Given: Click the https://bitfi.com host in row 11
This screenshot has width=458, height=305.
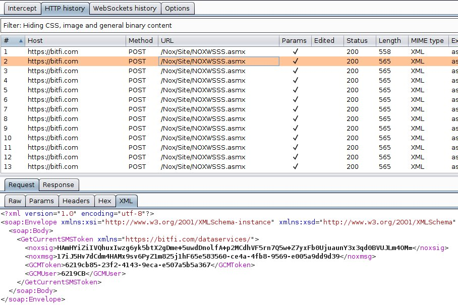Looking at the screenshot, I should click(53, 148).
